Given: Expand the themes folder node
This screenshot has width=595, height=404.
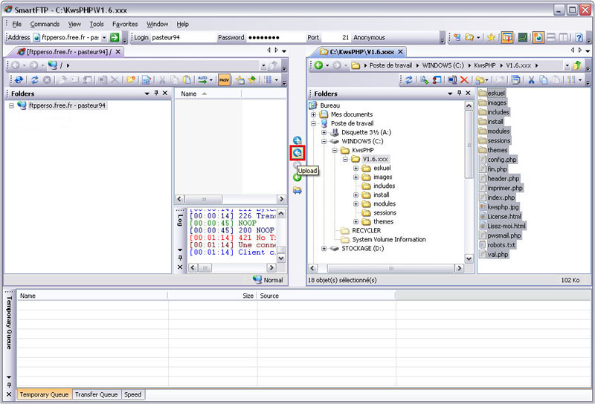Looking at the screenshot, I should click(x=356, y=222).
